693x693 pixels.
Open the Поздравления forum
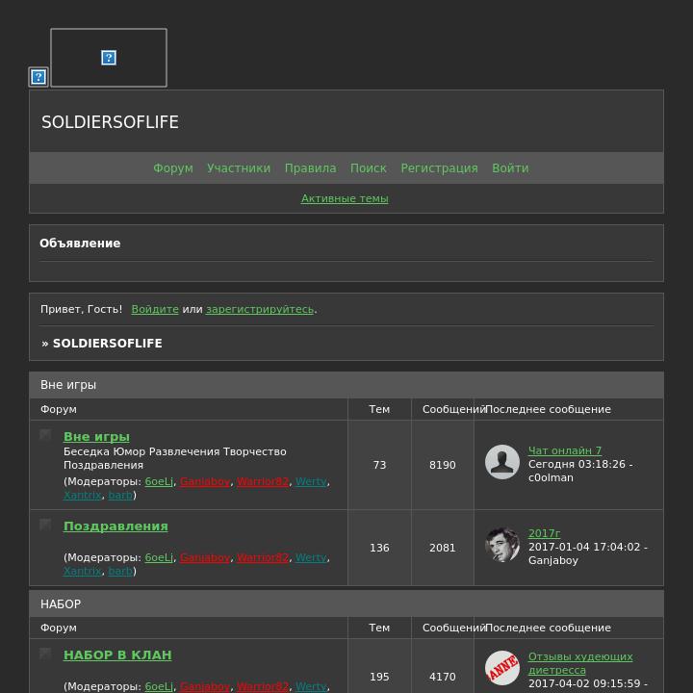click(115, 526)
